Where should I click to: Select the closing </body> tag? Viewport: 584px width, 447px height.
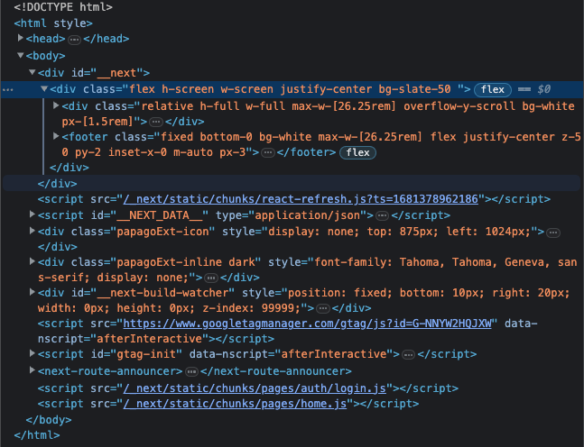pyautogui.click(x=49, y=420)
